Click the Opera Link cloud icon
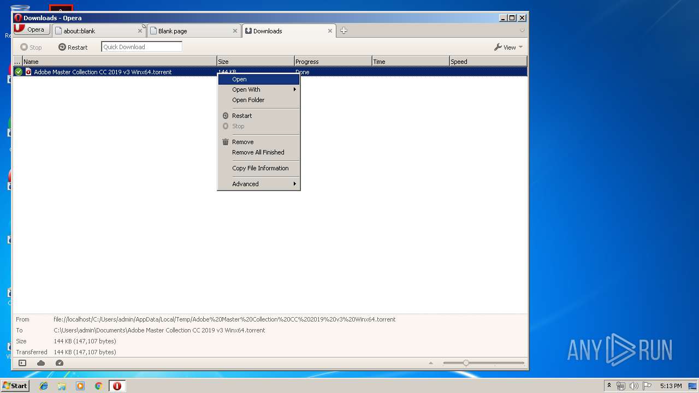The height and width of the screenshot is (393, 699). coord(41,363)
